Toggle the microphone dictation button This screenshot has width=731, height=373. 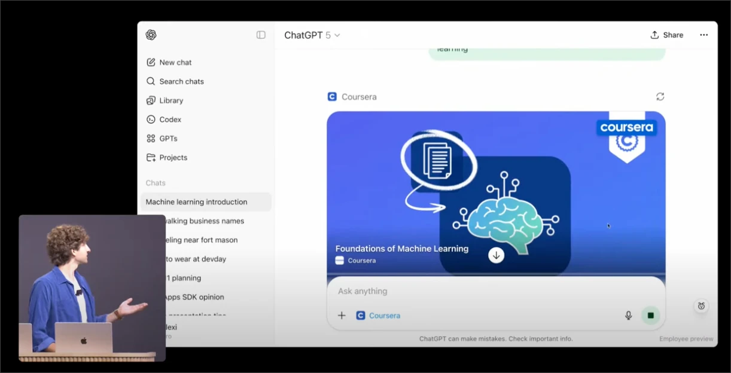[x=628, y=316]
